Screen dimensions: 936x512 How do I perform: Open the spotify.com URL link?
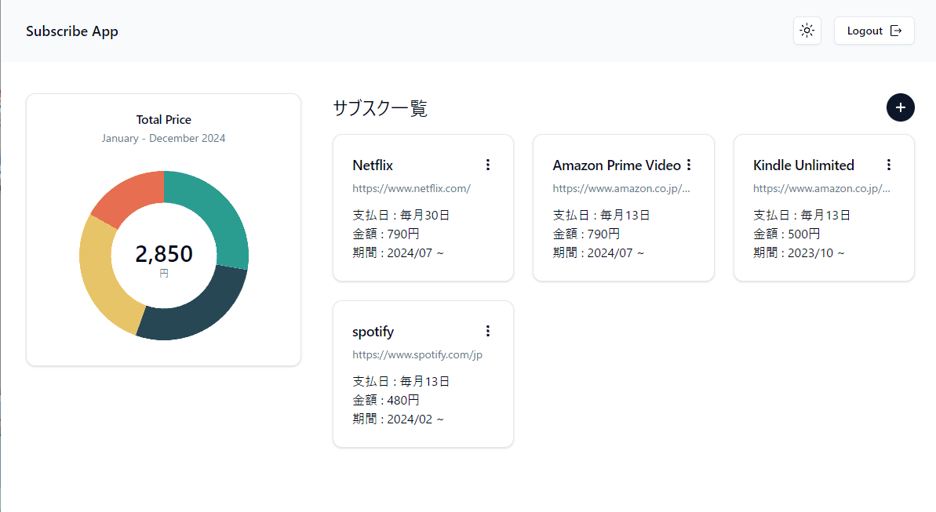[x=417, y=354]
